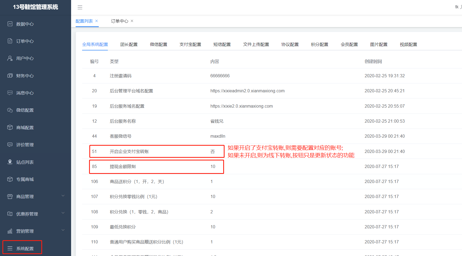Click the 消息中心 chat bubble icon

tap(10, 93)
